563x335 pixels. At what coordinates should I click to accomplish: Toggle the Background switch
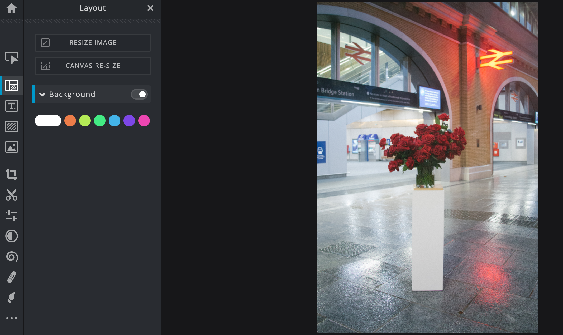pos(139,94)
